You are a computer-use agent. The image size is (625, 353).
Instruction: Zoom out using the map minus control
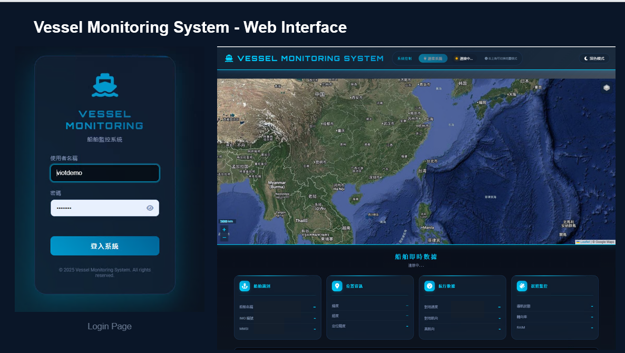[x=224, y=238]
